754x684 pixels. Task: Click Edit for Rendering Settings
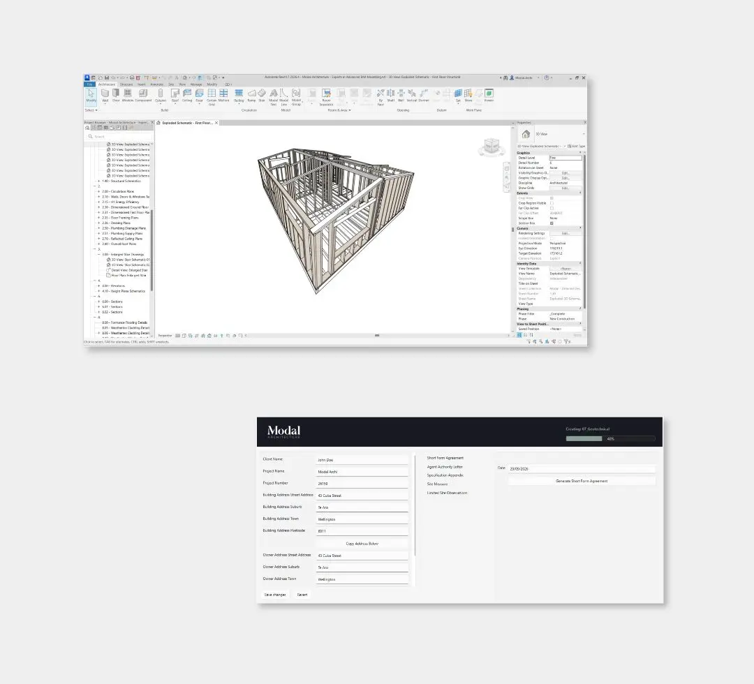565,233
